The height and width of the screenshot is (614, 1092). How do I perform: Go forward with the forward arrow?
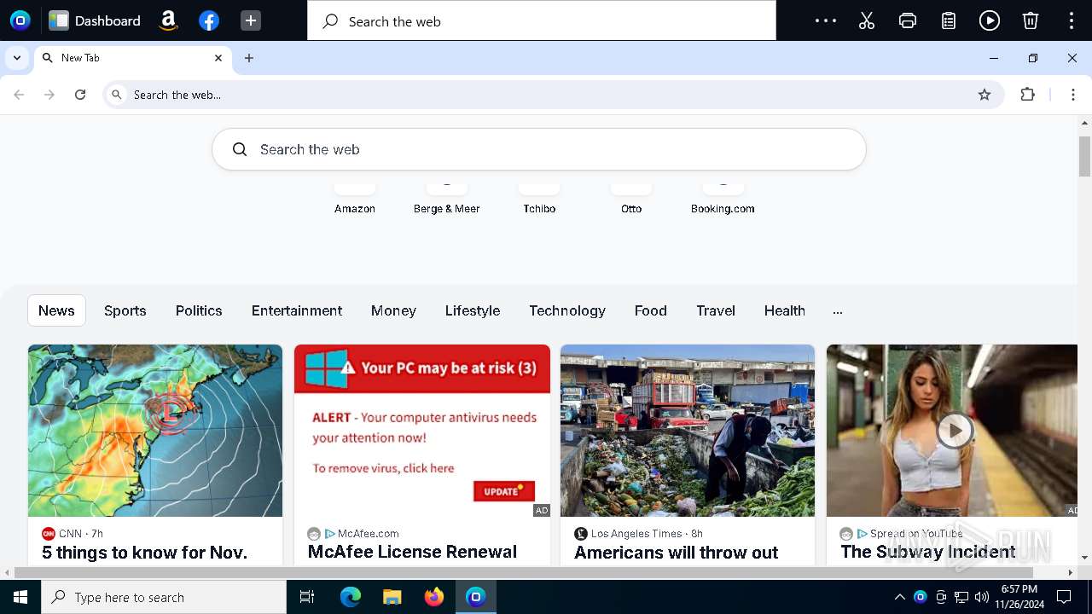49,95
